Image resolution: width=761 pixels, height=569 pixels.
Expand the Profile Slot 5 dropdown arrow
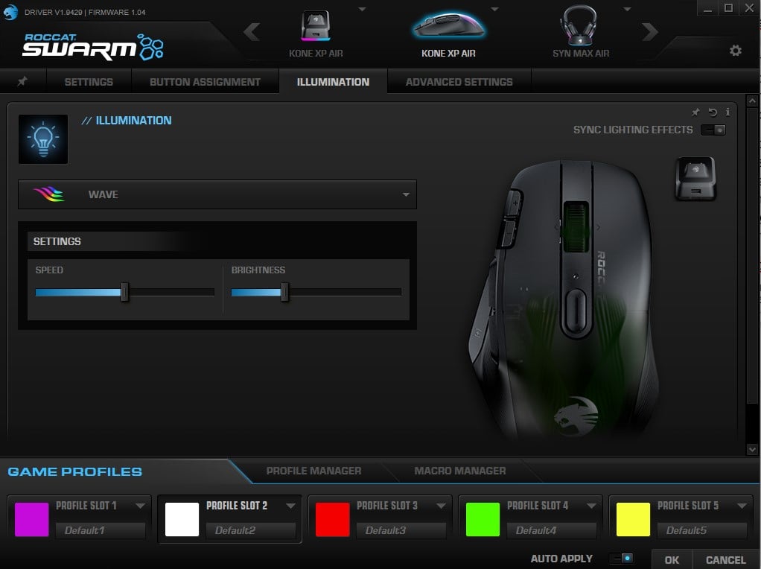tap(742, 506)
